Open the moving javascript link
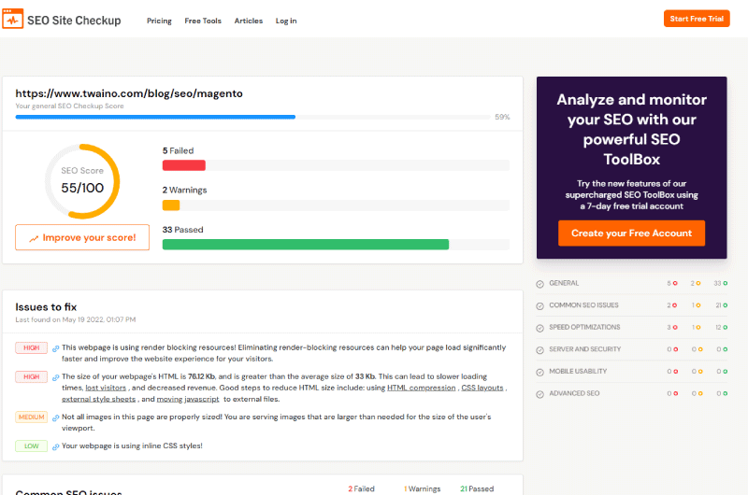Screen dimensions: 748x495 click(x=188, y=399)
